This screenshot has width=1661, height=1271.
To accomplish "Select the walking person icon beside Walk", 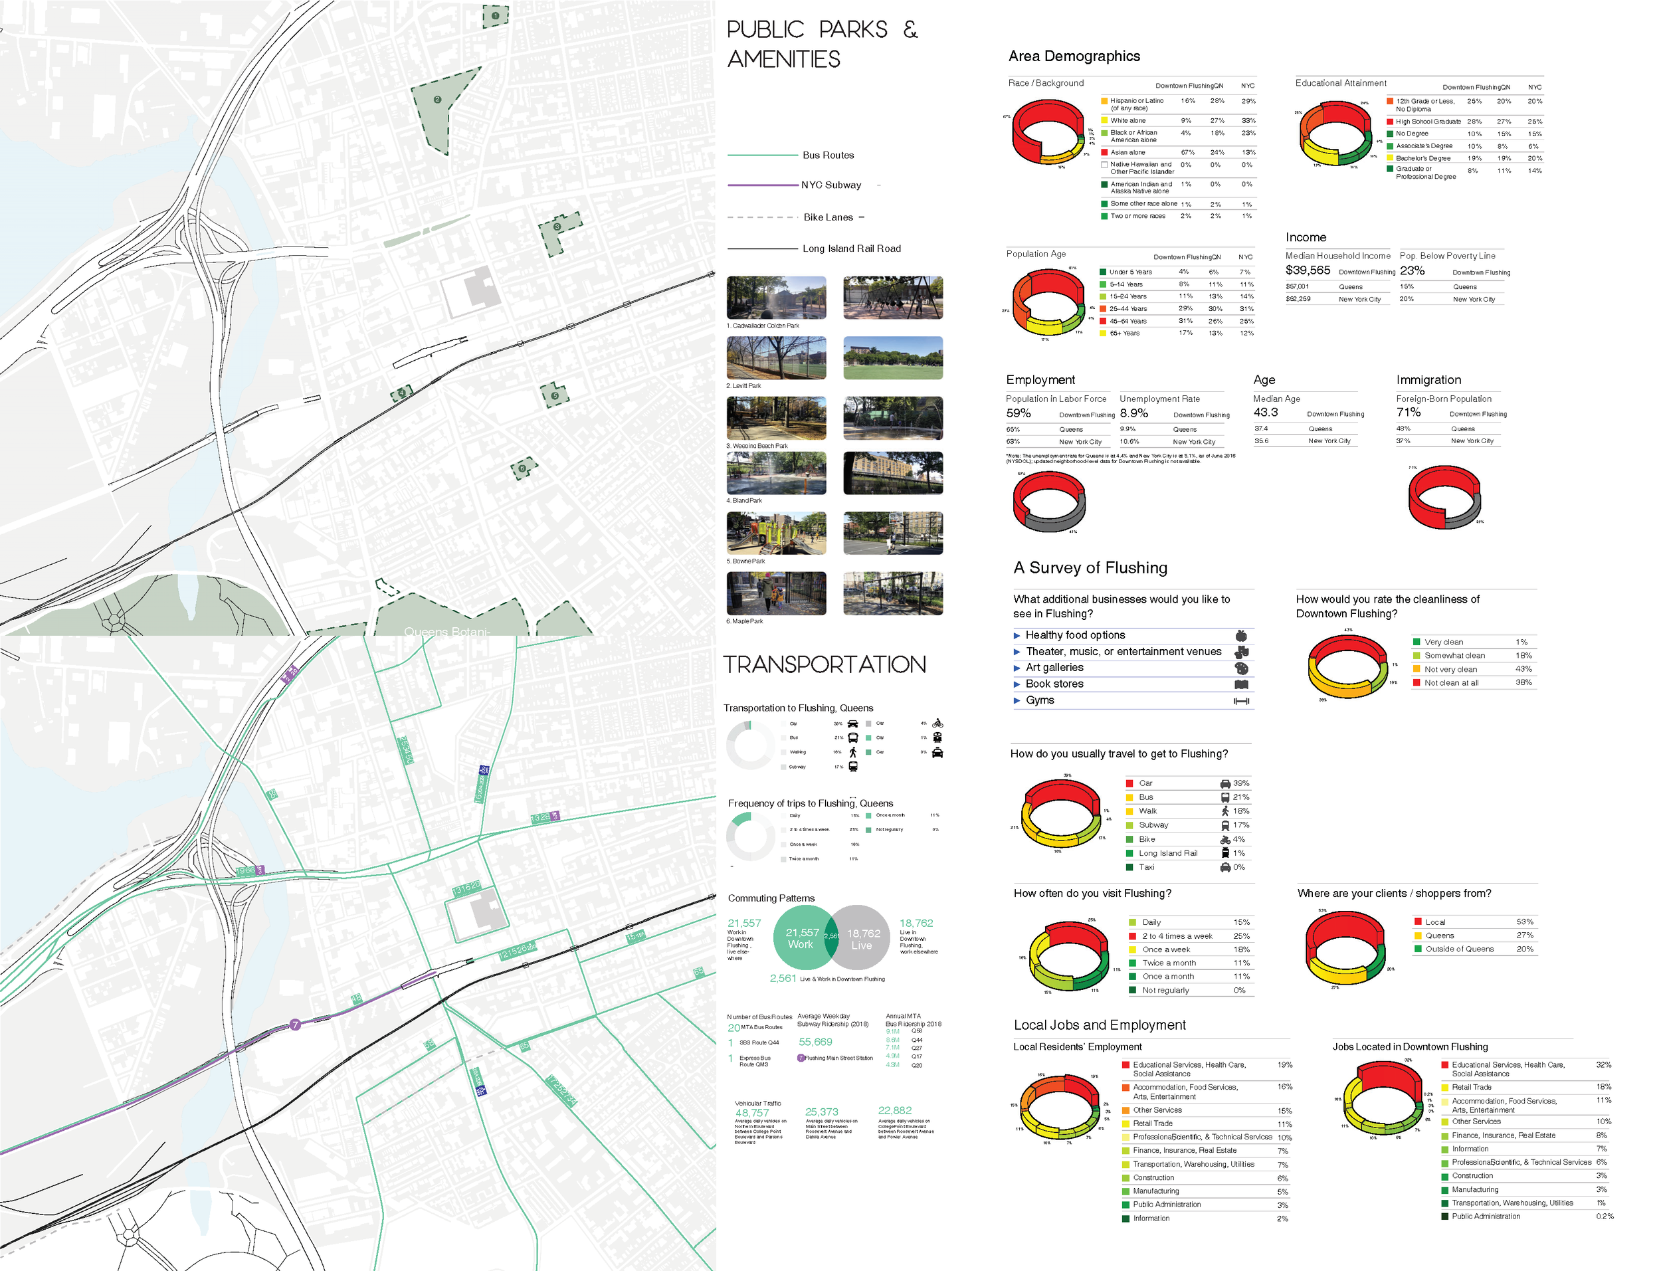I will point(1225,811).
